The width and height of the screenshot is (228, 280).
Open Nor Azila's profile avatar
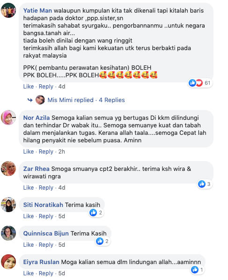tap(8, 118)
